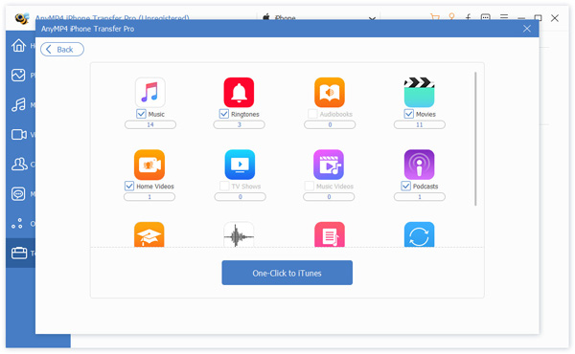Click the blue sync arrows icon

tap(419, 234)
